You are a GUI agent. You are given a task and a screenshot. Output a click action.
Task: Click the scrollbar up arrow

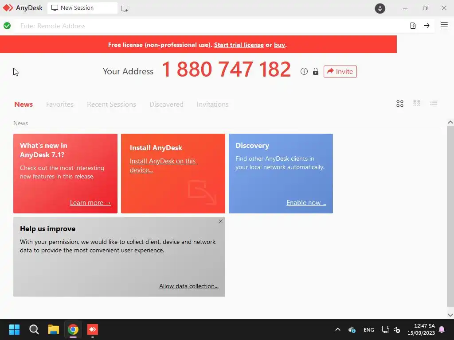[x=450, y=122]
